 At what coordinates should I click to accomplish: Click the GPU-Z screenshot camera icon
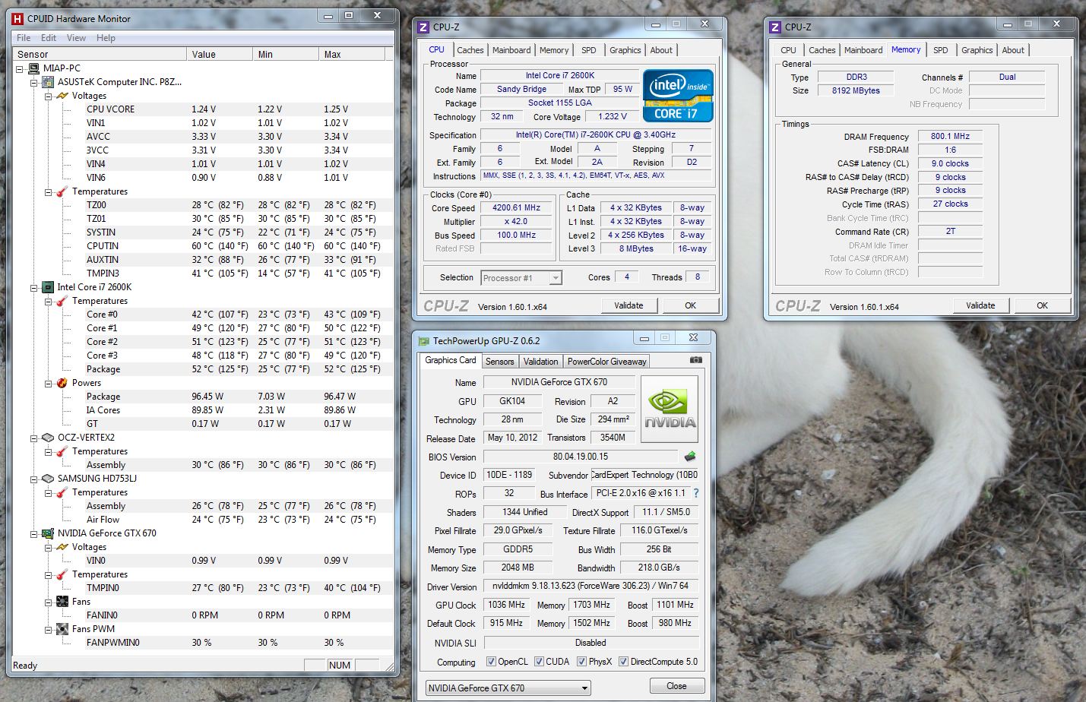(x=695, y=360)
